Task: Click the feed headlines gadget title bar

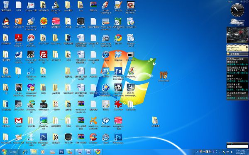Action: point(237,54)
